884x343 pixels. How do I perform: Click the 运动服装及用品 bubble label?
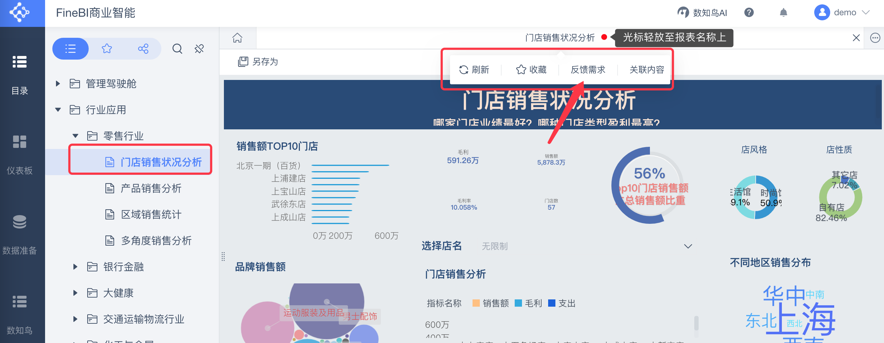313,313
